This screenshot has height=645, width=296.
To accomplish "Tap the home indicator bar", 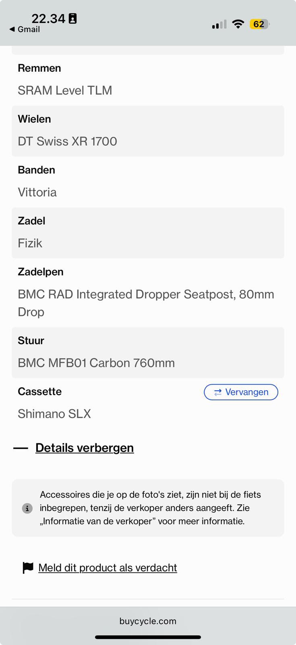I will [x=148, y=637].
